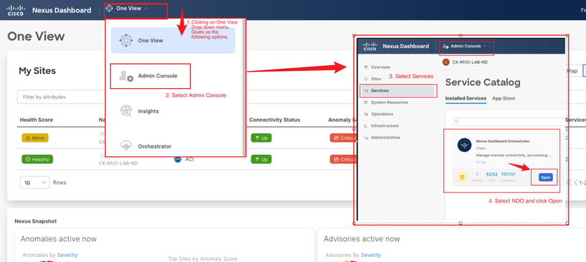Viewport: 586px width, 262px height.
Task: Click the CX-APJC-LAB-ND cluster avatar icon
Action: [x=445, y=62]
